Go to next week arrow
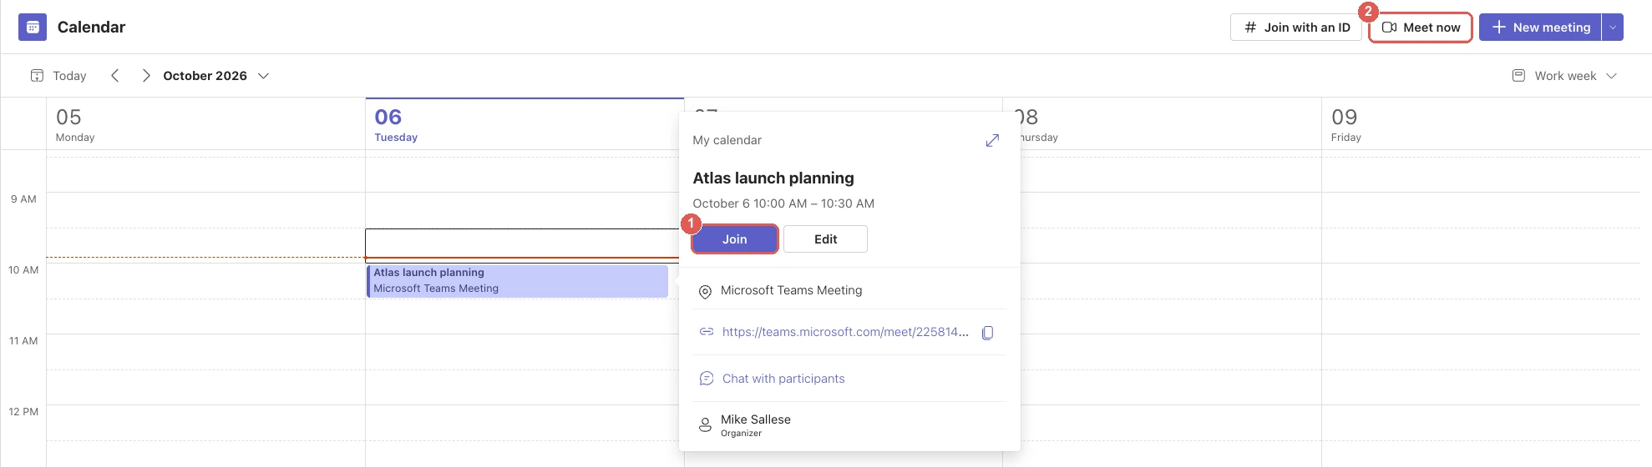The height and width of the screenshot is (467, 1652). click(x=146, y=76)
